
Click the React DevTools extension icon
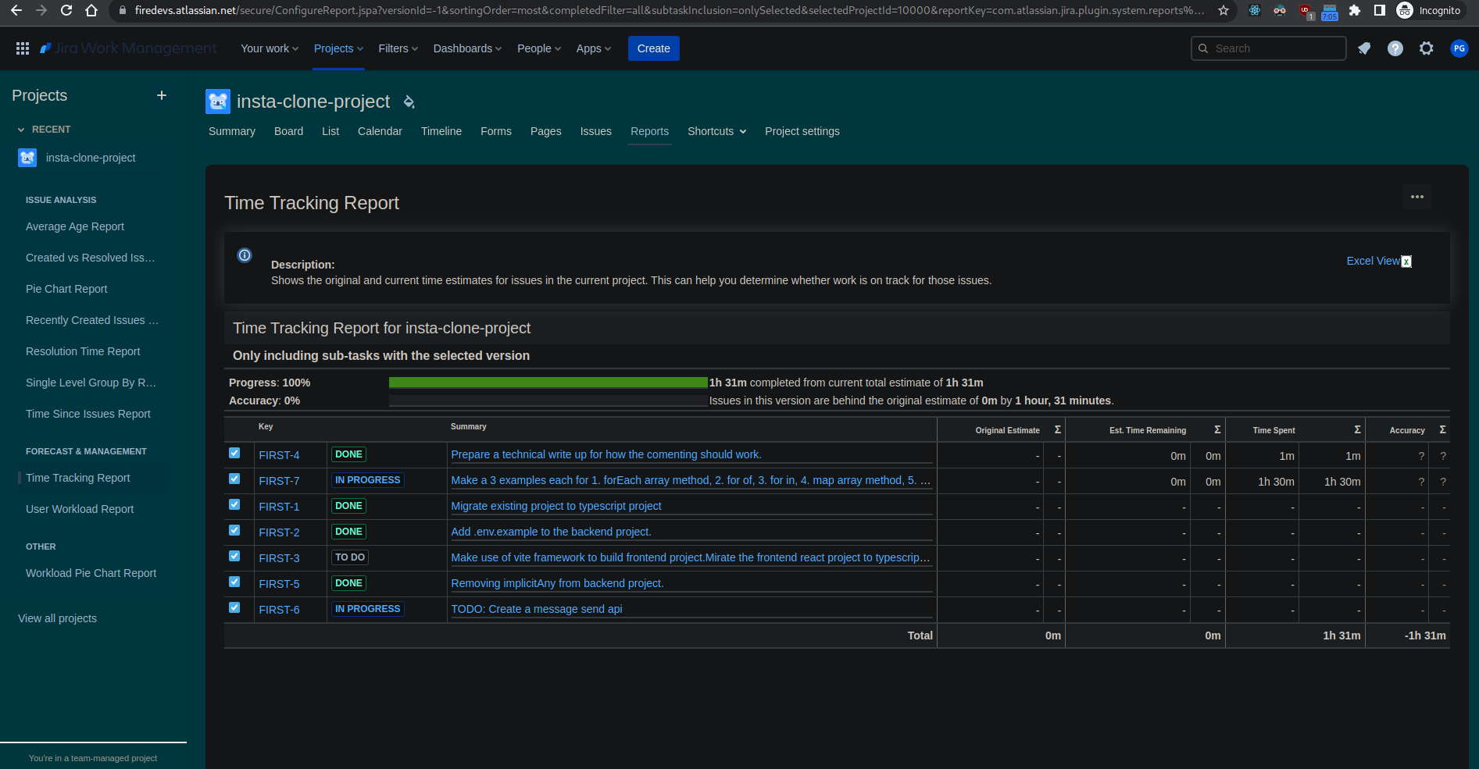point(1255,10)
